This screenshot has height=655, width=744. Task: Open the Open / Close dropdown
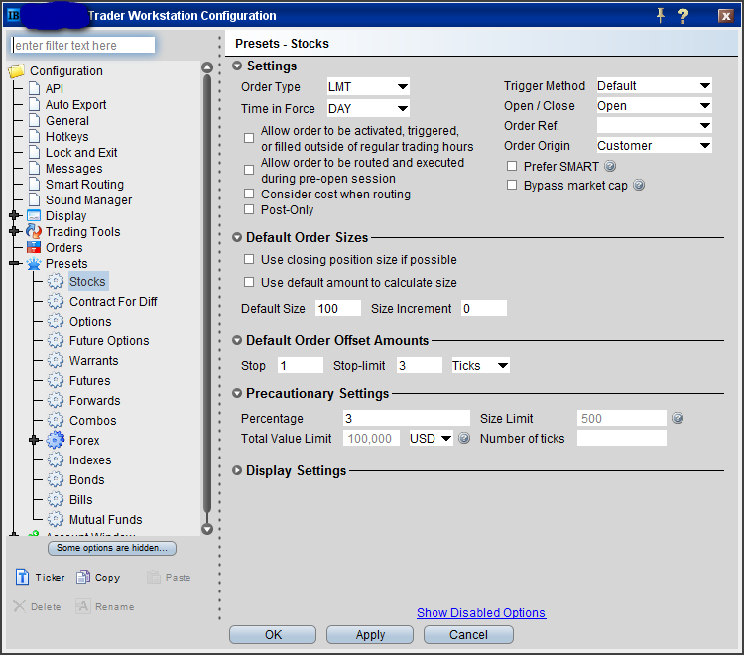654,106
